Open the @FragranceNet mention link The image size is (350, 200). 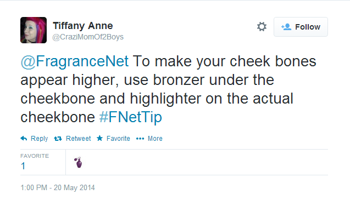pyautogui.click(x=75, y=61)
